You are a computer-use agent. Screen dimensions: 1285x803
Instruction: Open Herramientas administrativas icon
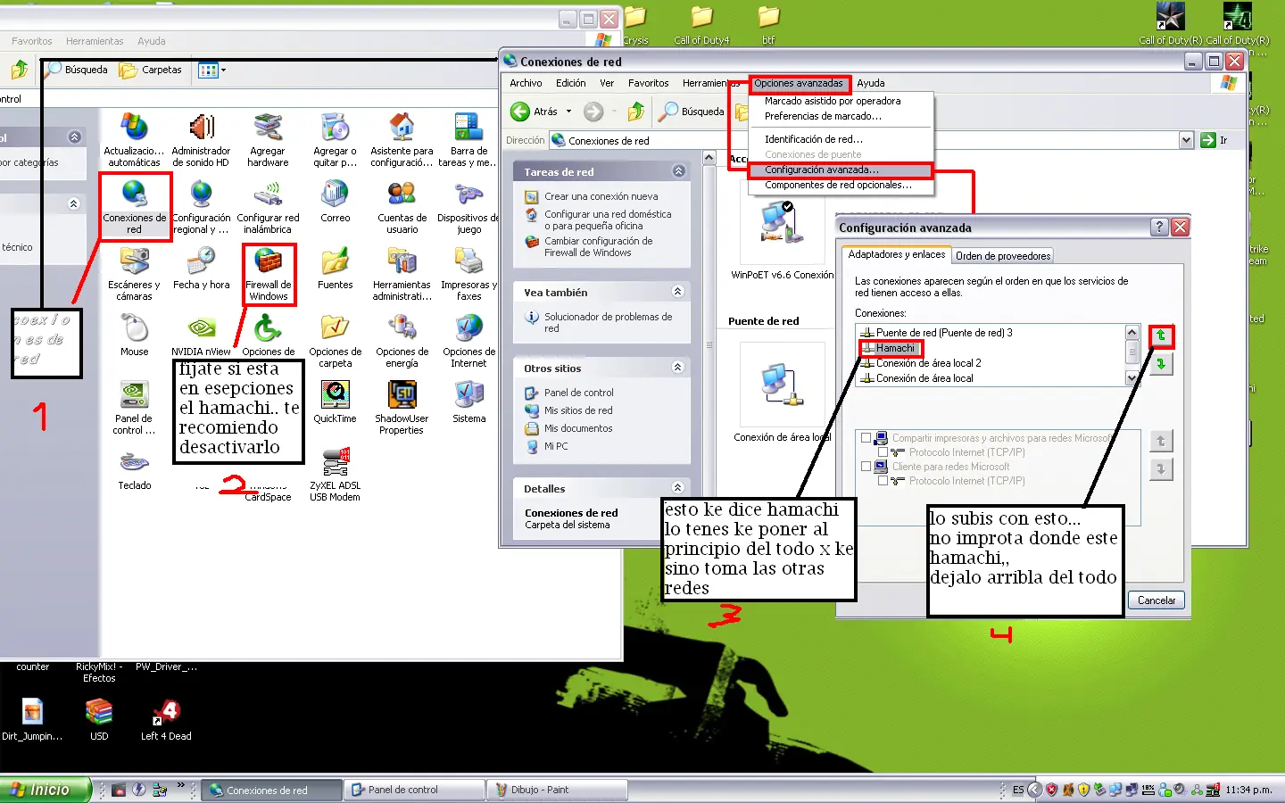pos(402,273)
